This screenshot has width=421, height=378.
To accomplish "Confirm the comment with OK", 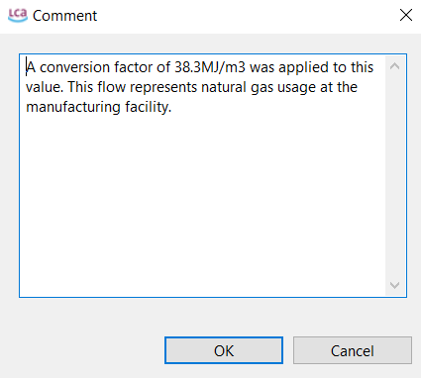I will click(224, 350).
